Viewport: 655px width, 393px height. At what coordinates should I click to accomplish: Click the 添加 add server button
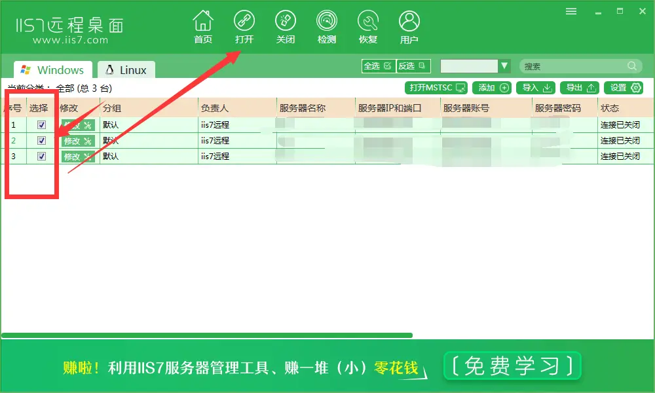click(492, 88)
